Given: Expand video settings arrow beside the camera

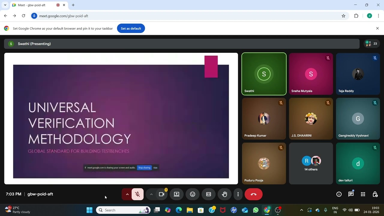Looking at the screenshot, I should [151, 194].
